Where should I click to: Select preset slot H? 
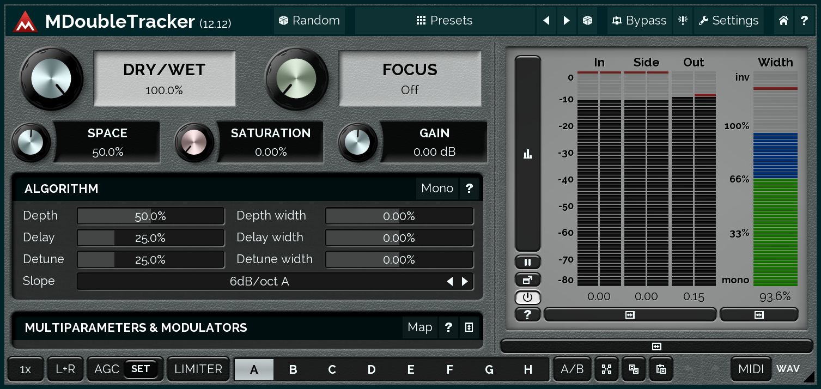click(x=528, y=369)
